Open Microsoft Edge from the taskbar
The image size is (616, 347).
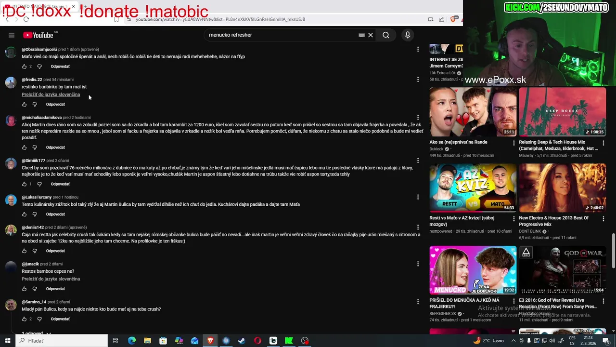pyautogui.click(x=131, y=341)
